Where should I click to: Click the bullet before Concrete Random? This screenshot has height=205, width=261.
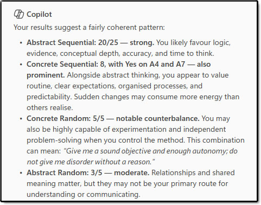21,119
